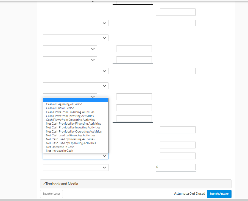Screen dimensions: 248x201
Task: Select 'Net Cash used by Financing Activities'
Action: click(76, 135)
